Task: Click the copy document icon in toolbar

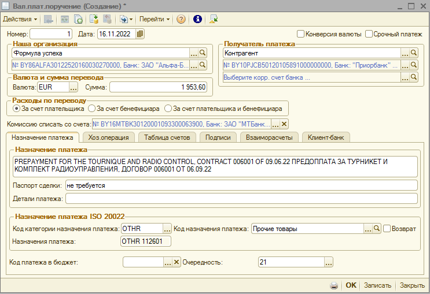Action: [78, 19]
